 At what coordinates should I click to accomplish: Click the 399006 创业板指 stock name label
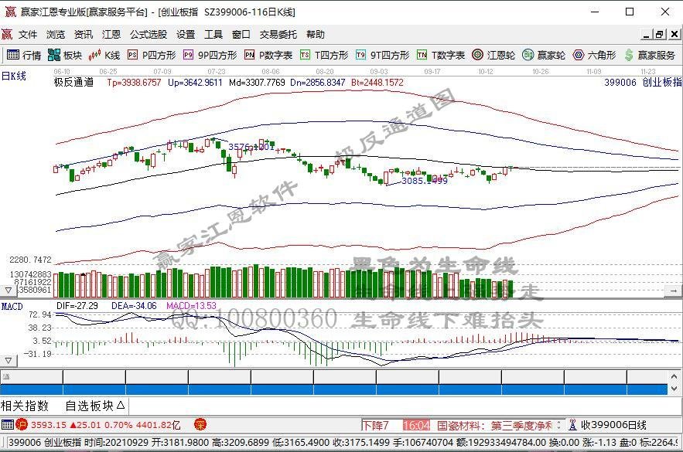click(x=643, y=82)
